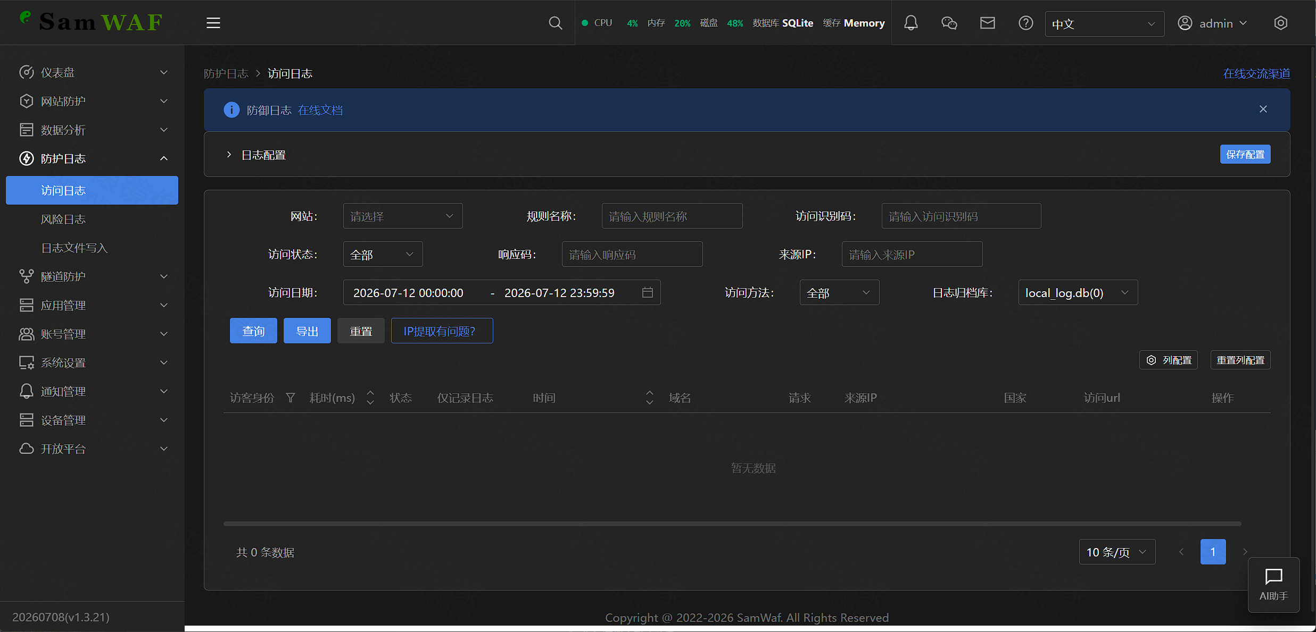Open the 网站 请选择 dropdown

tap(403, 216)
